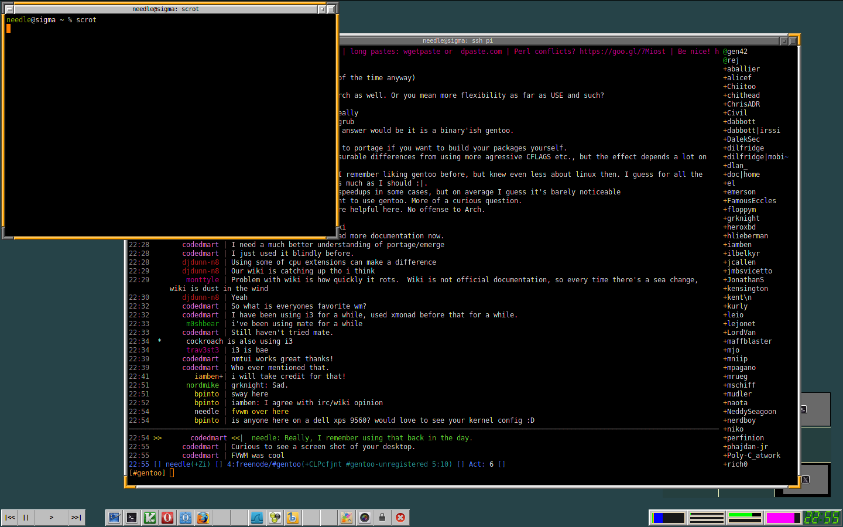
Task: Click the play button in the panel
Action: [x=52, y=518]
